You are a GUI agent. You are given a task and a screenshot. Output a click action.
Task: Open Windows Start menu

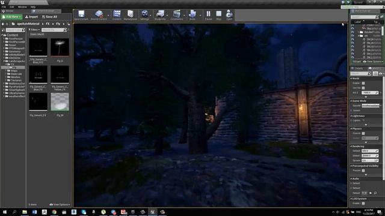[x=5, y=212]
